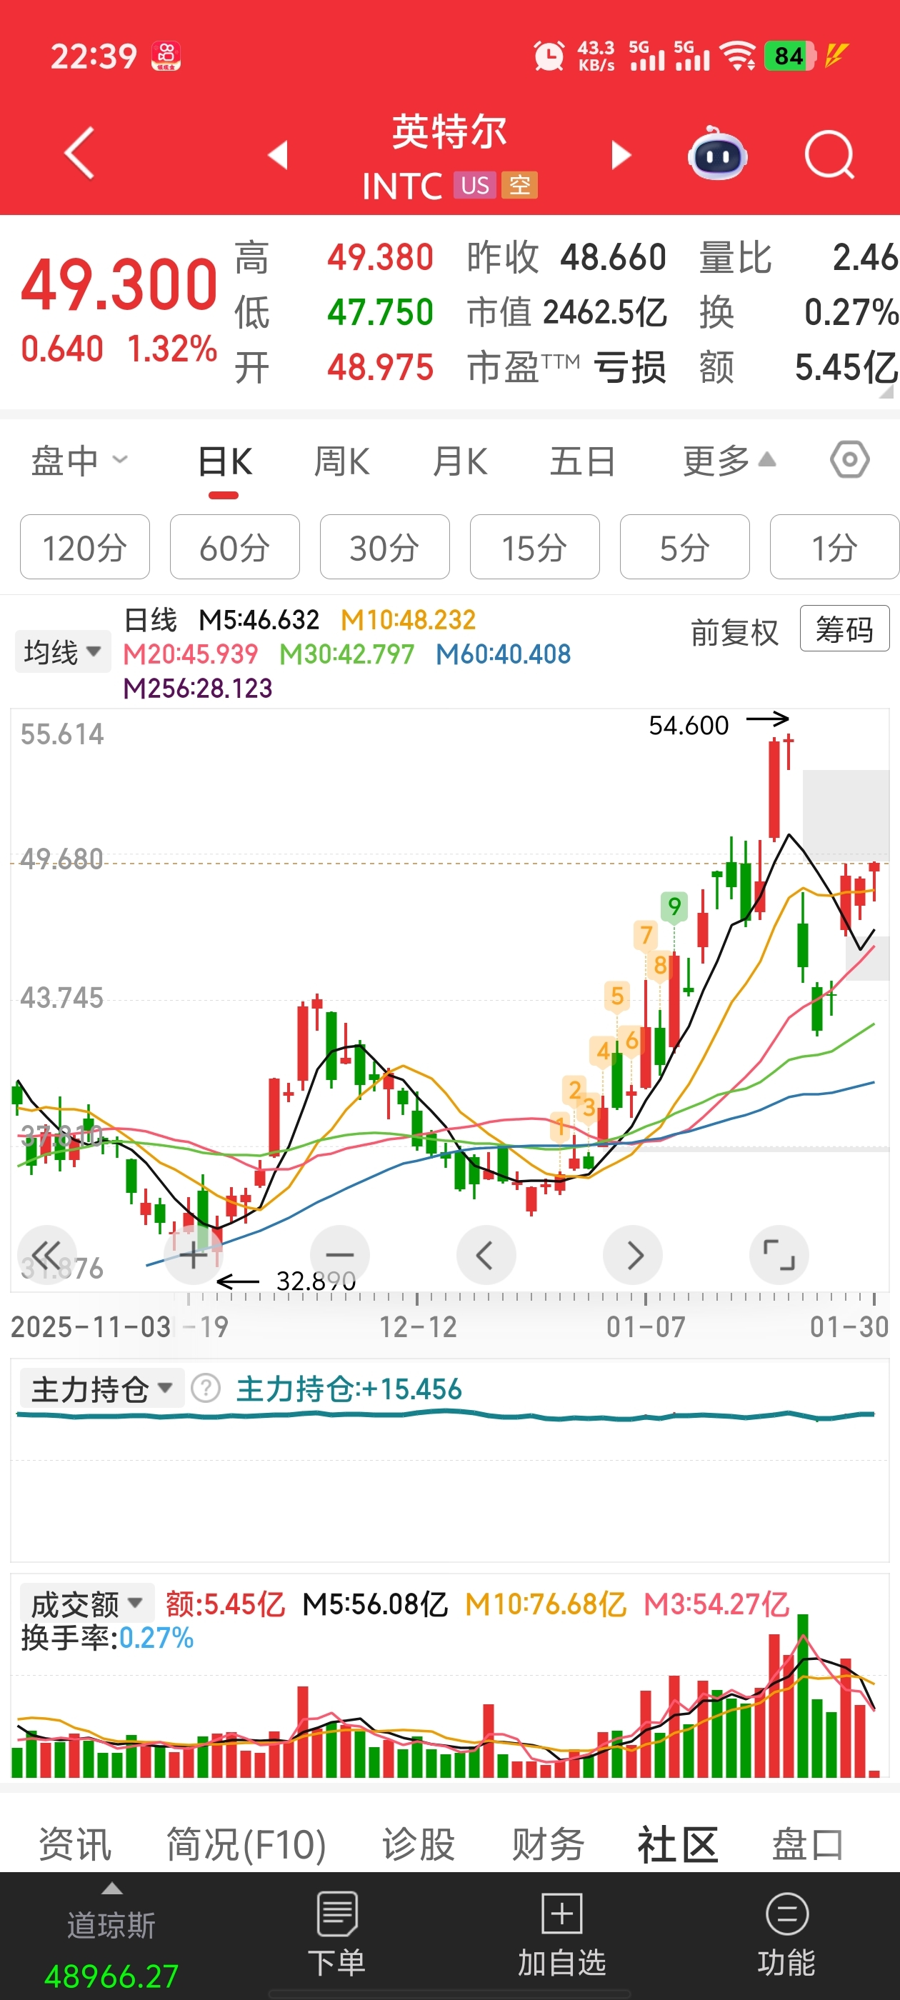Jump to earliest data with double-left arrow

46,1256
